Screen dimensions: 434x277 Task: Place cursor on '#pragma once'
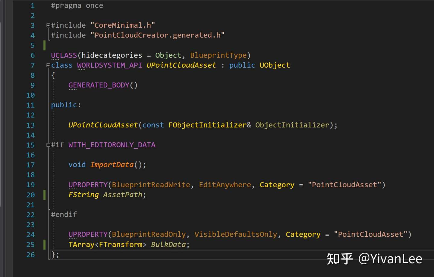[77, 6]
